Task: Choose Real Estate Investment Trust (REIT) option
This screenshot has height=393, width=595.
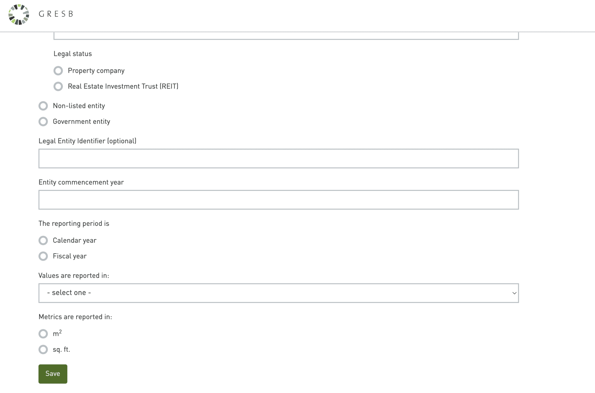Action: click(x=58, y=86)
